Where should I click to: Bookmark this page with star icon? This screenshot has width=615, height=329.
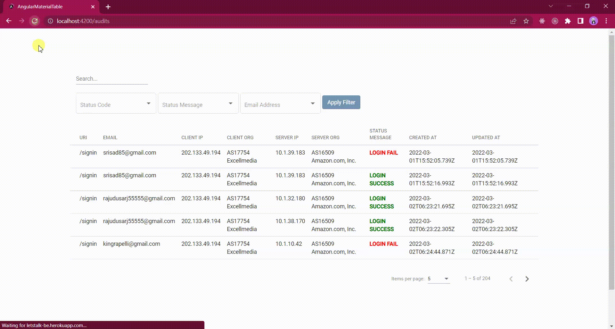(x=526, y=21)
